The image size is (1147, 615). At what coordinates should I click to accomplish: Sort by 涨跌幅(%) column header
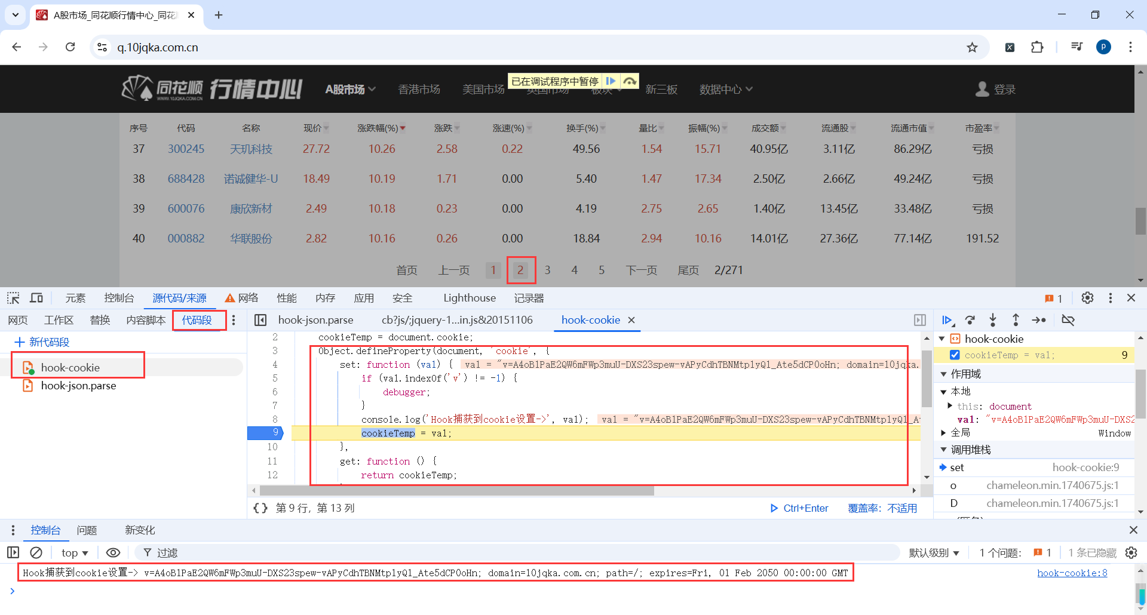click(381, 128)
